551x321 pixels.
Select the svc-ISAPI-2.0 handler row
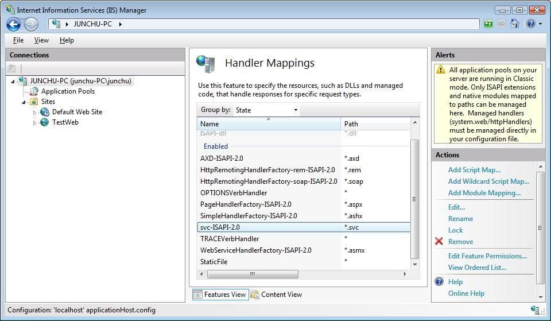coord(304,227)
